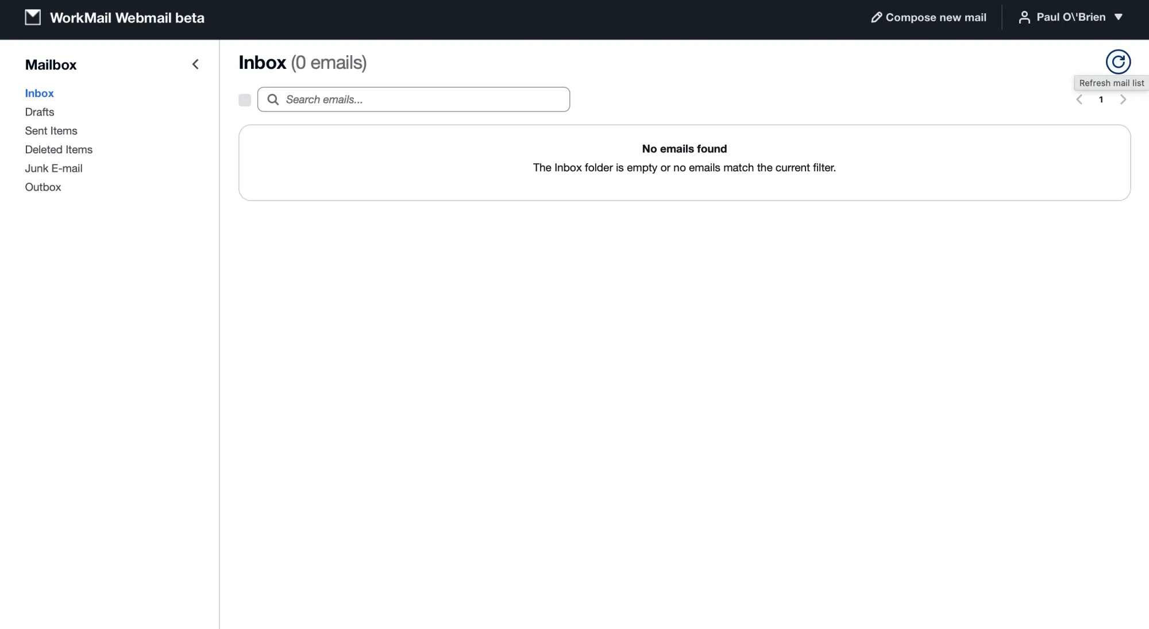Click the Search emails input field
This screenshot has width=1149, height=629.
[414, 99]
